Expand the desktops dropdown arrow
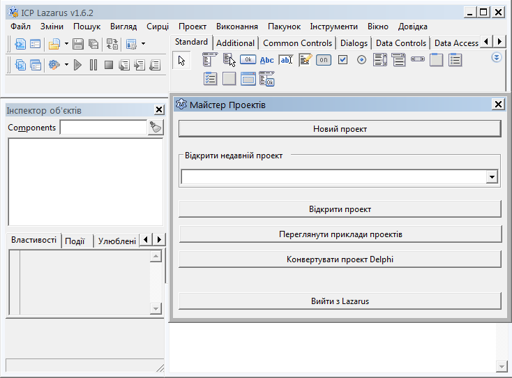Screen dimensions: 512x378 click(x=143, y=44)
